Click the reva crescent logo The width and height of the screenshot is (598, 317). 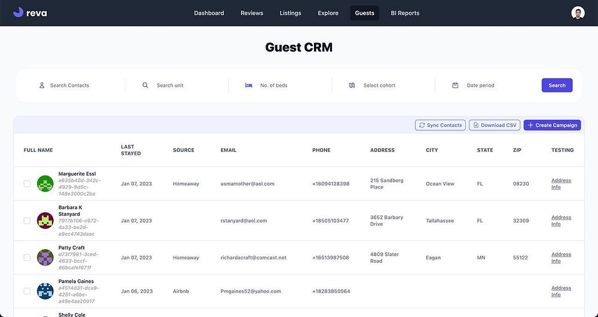[x=19, y=12]
